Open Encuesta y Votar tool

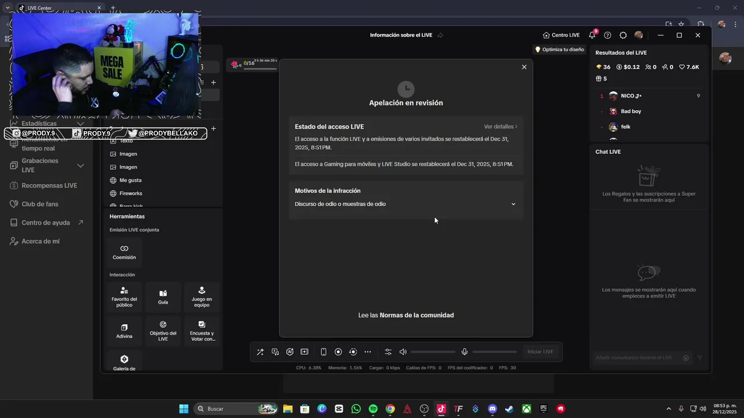coord(202,331)
